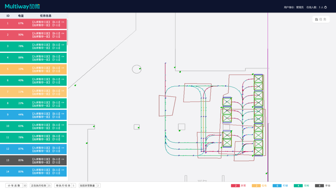Click the circular station marker on map
The image size is (336, 189).
(137, 69)
